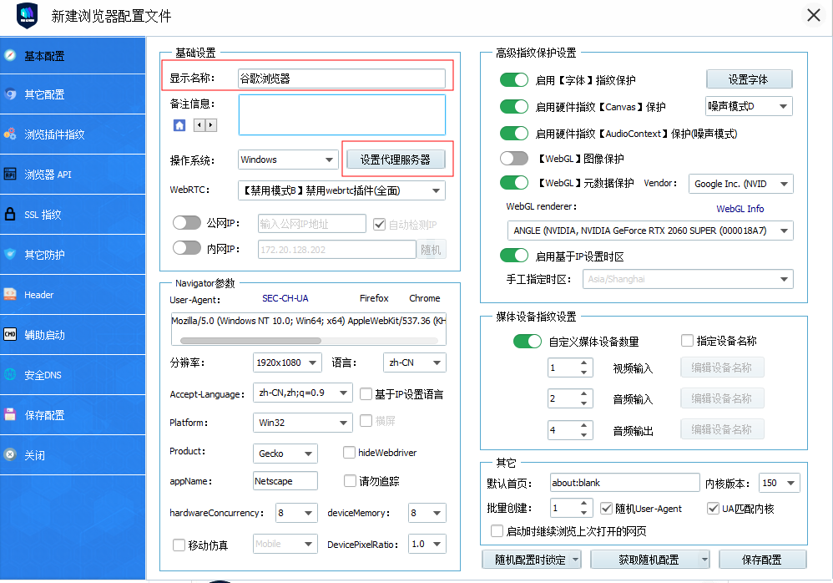Click the right arrow next to home icon
The width and height of the screenshot is (833, 583).
click(x=211, y=125)
